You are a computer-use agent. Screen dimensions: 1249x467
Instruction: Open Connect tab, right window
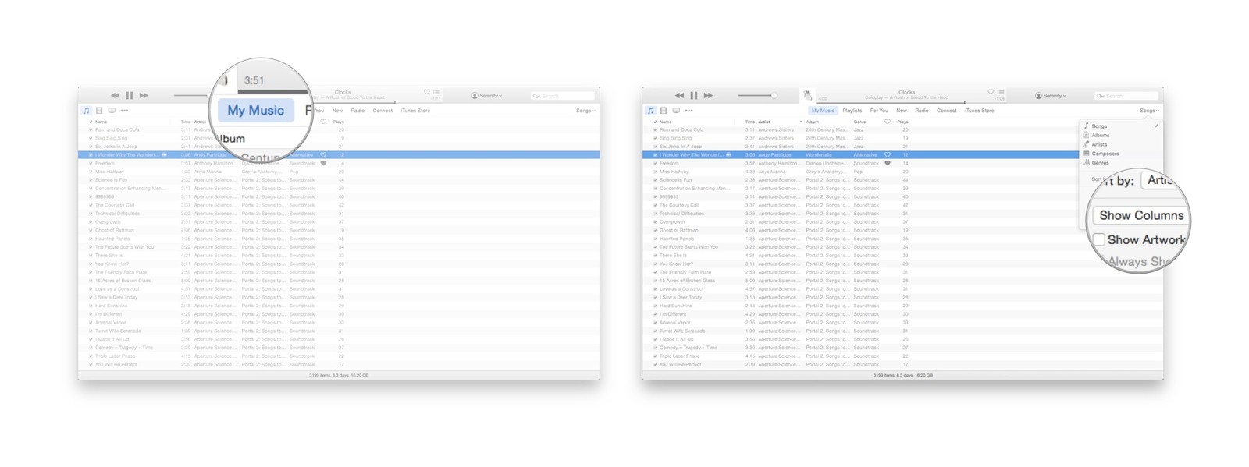[x=947, y=111]
